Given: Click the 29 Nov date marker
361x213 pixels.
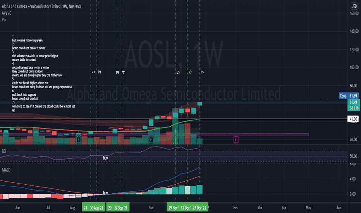Looking at the screenshot, I should coord(174,208).
